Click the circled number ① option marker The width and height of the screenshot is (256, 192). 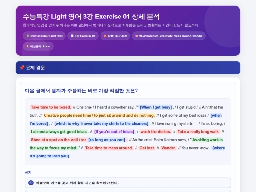pos(31,183)
